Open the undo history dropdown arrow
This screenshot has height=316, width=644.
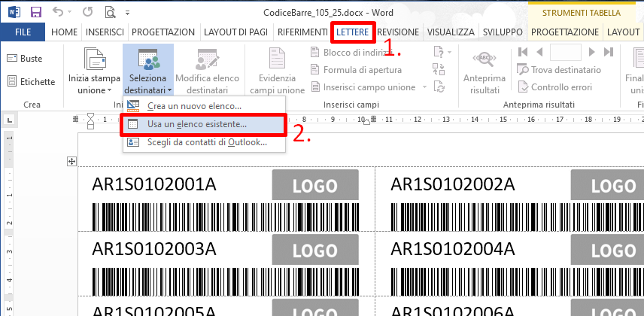[70, 13]
